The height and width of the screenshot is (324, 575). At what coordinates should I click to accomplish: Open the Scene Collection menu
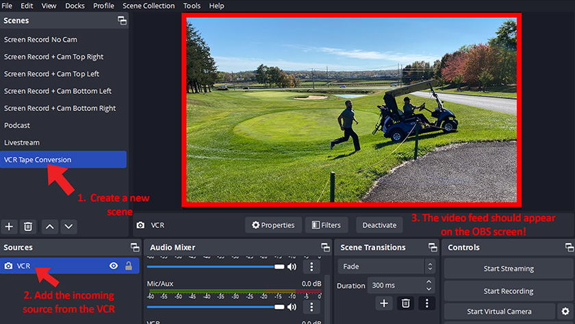coord(149,5)
